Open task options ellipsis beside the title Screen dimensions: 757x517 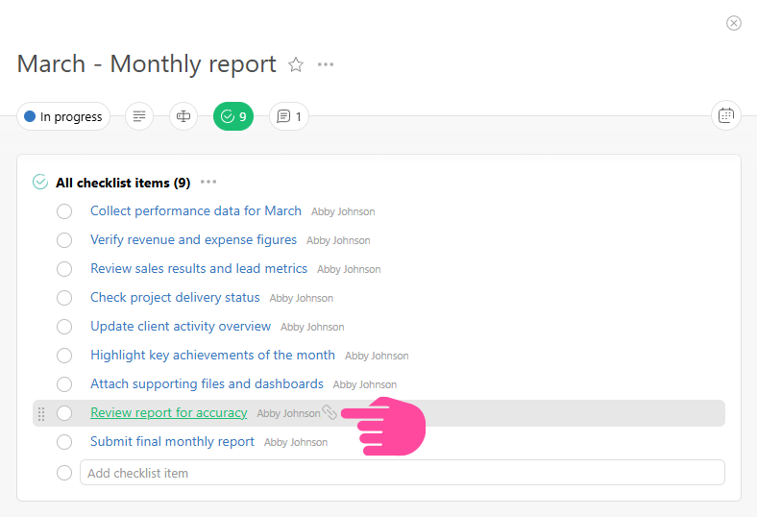(x=326, y=64)
